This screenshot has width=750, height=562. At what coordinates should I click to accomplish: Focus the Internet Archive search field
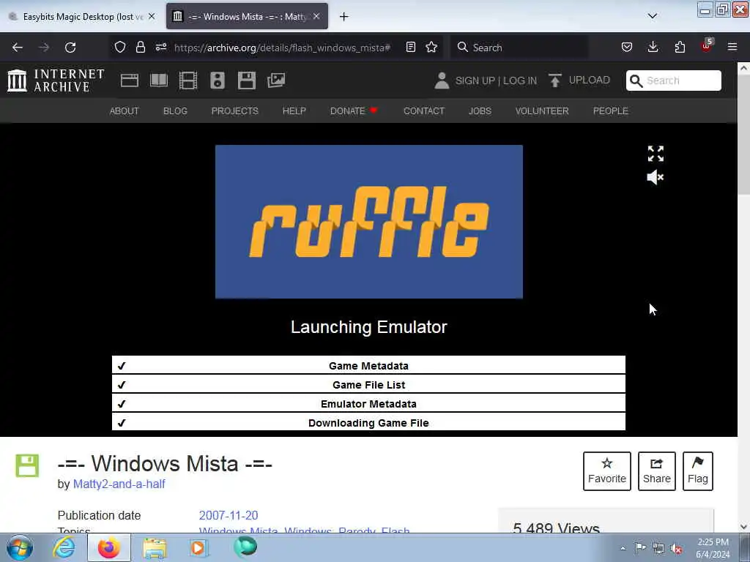[674, 80]
